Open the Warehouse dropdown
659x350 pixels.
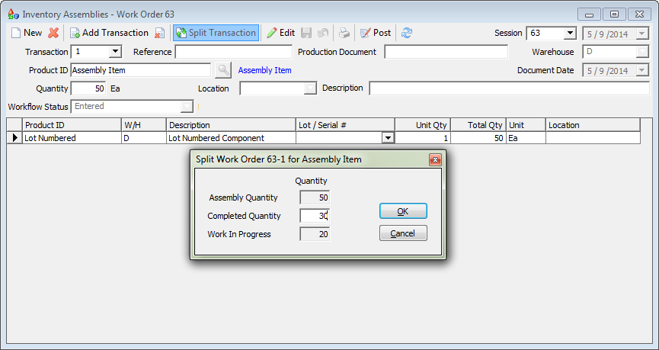point(642,52)
